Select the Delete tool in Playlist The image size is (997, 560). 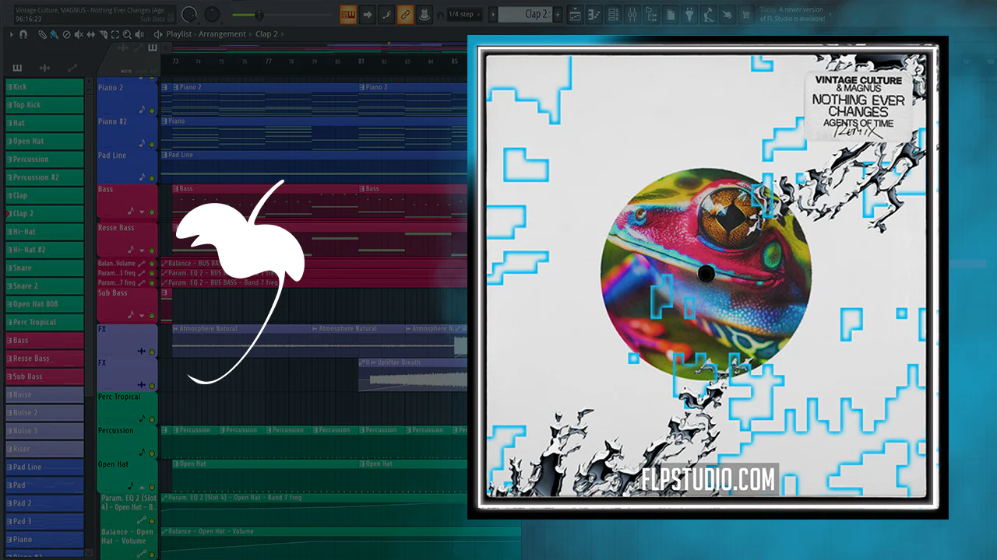[x=66, y=34]
